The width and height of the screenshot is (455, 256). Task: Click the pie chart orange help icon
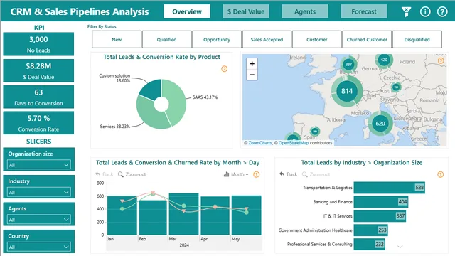[x=225, y=69]
